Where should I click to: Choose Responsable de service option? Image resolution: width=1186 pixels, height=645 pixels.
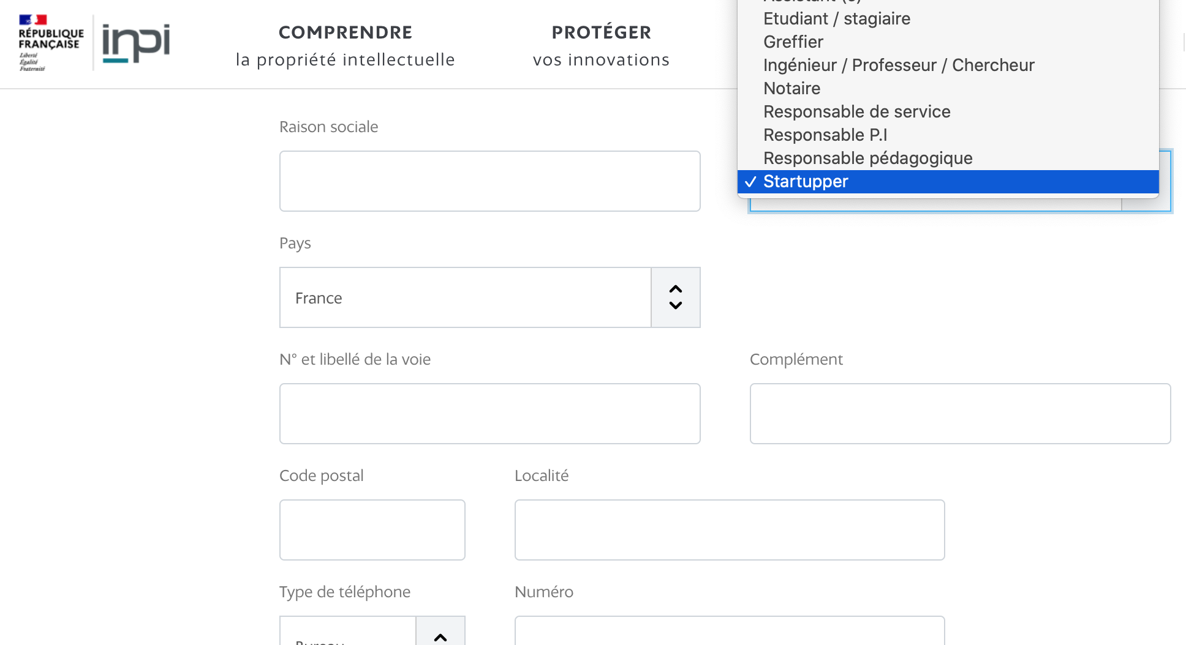856,112
